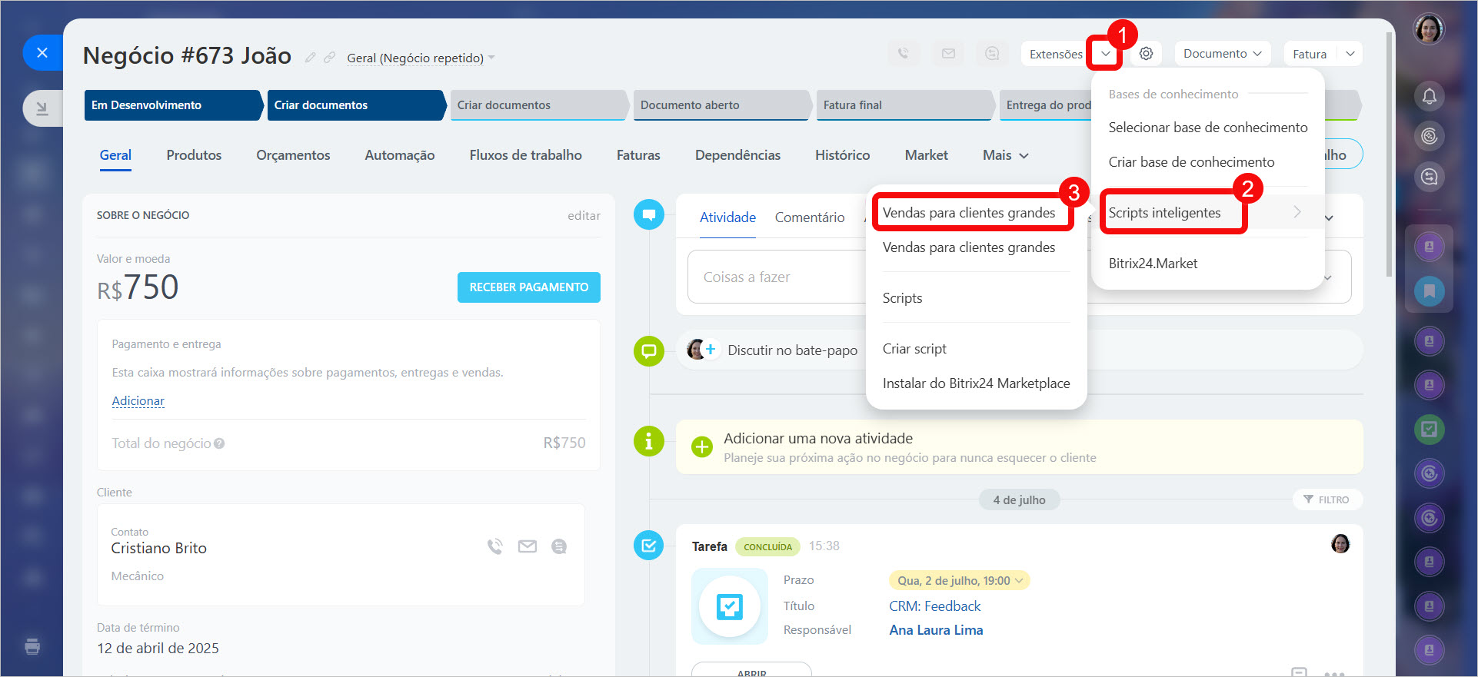Open the Documento dropdown
Screen dimensions: 1478x677
[x=1223, y=54]
